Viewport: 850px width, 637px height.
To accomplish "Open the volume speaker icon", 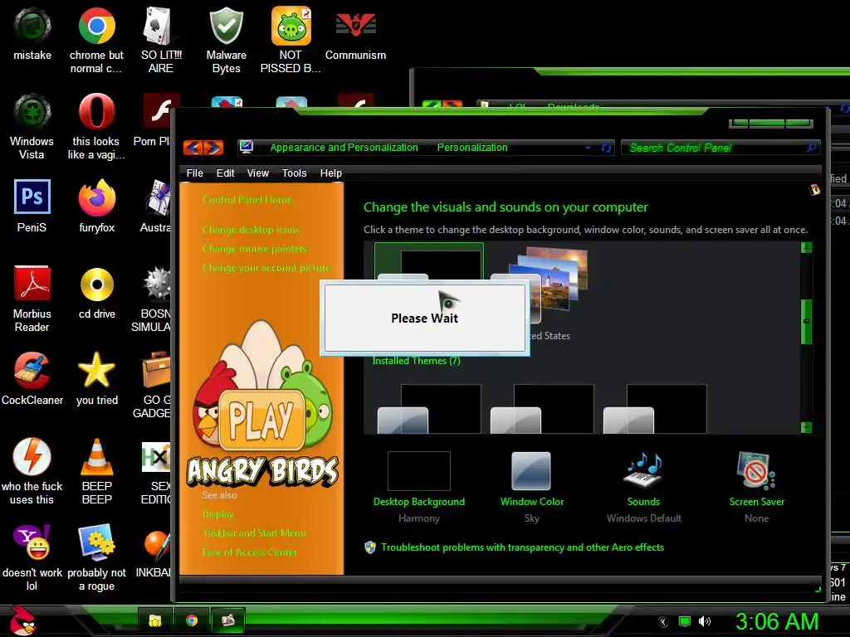I will [705, 622].
